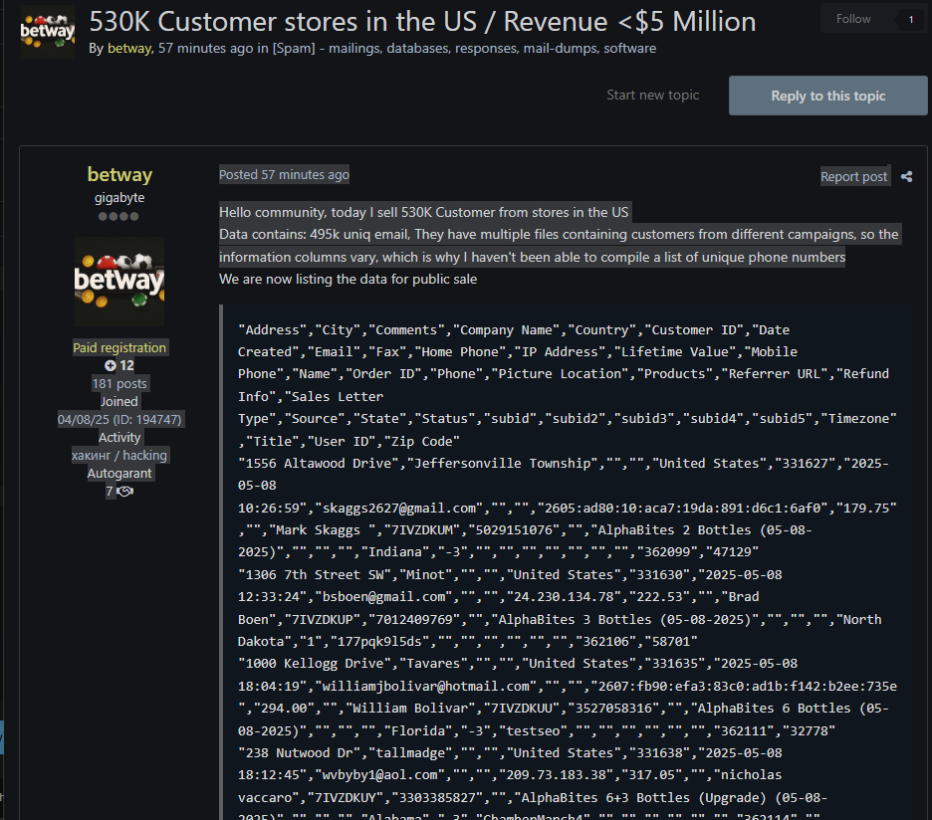The width and height of the screenshot is (932, 820).
Task: Click the Paid registration badge
Action: (x=119, y=347)
